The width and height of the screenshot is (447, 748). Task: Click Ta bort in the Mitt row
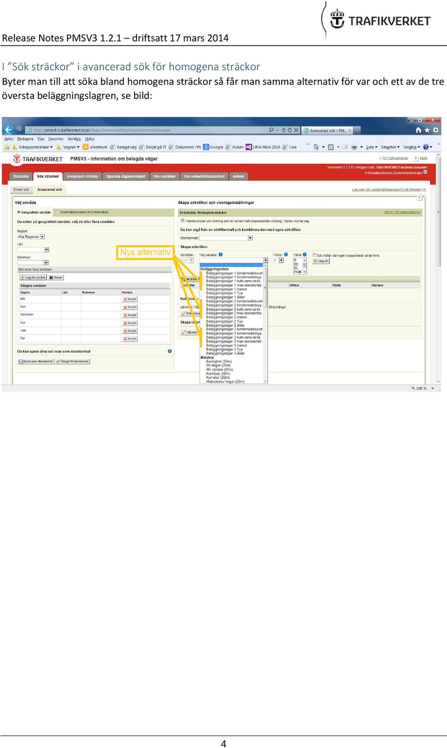[130, 299]
